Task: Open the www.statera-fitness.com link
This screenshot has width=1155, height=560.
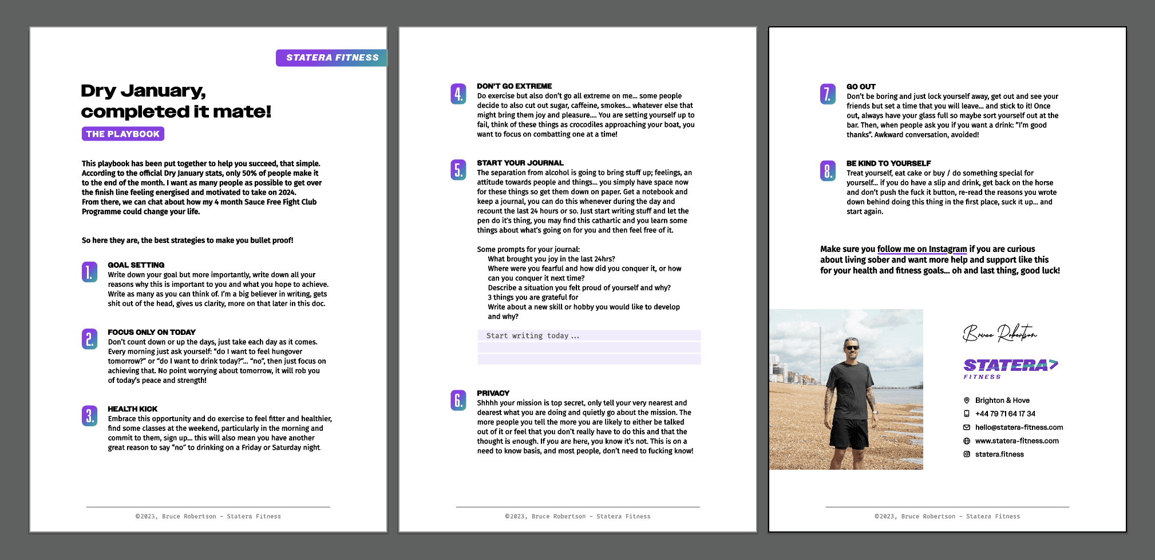Action: click(x=1017, y=441)
